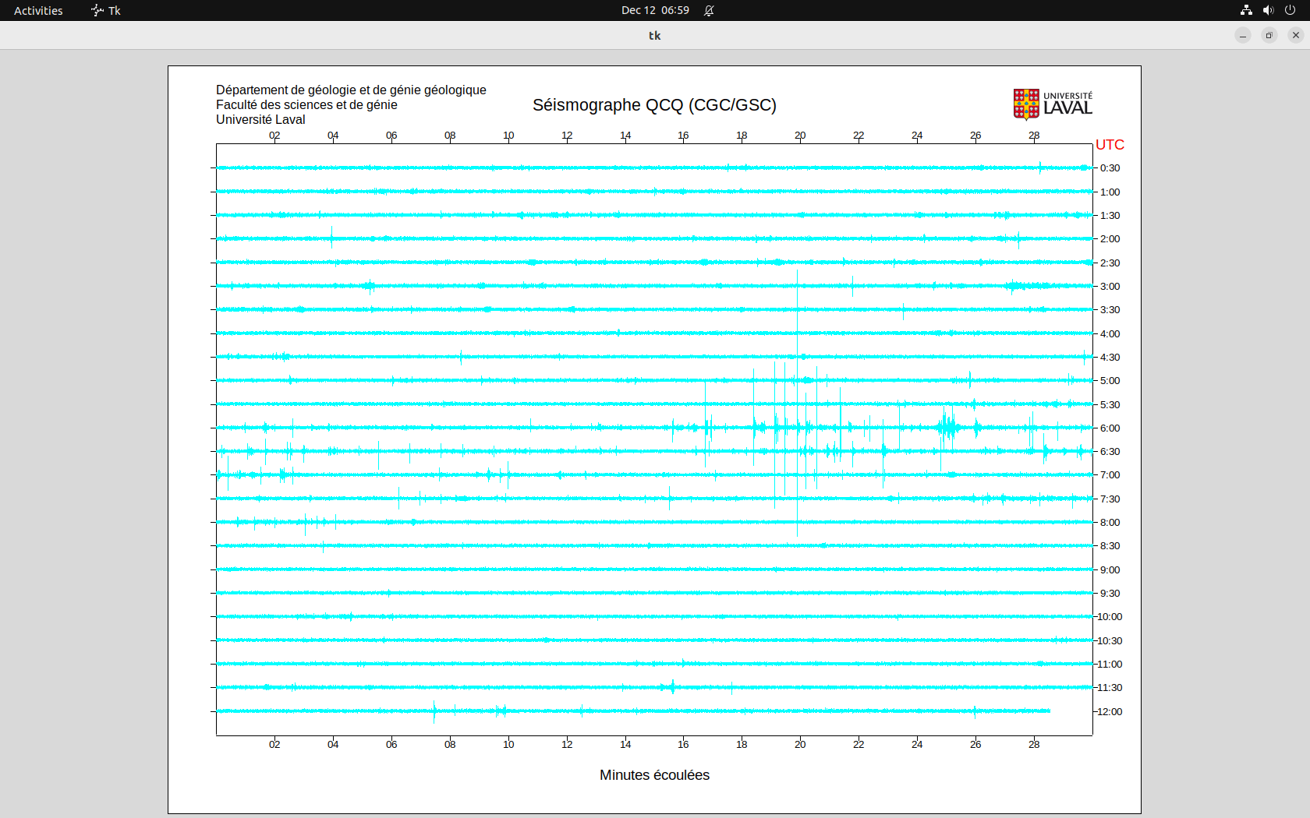
Task: Click the Université Laval logo
Action: [1053, 104]
